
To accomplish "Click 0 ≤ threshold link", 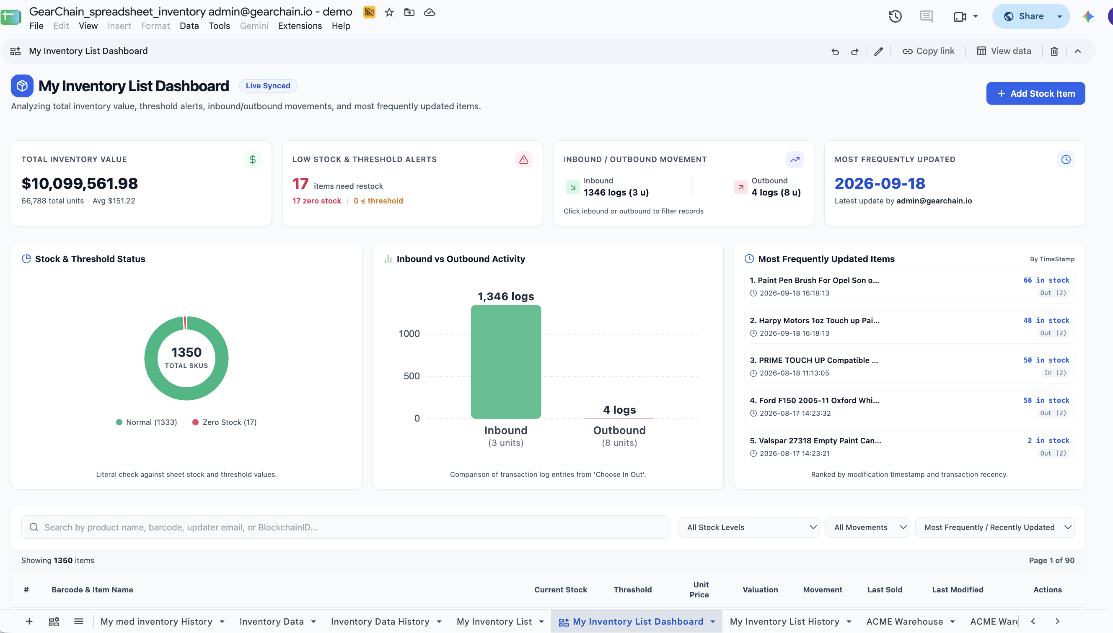I will tap(378, 201).
